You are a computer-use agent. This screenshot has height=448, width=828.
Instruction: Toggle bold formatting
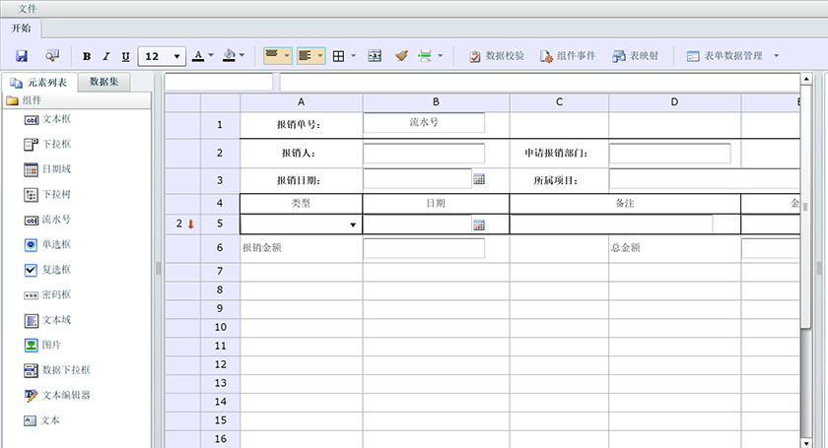pyautogui.click(x=87, y=56)
